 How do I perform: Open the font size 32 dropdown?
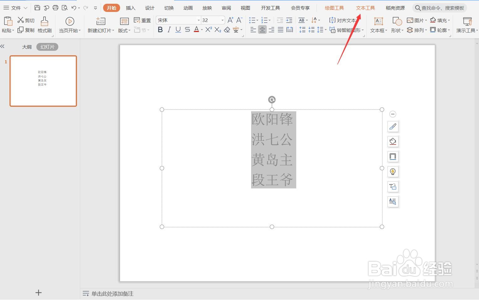[222, 20]
